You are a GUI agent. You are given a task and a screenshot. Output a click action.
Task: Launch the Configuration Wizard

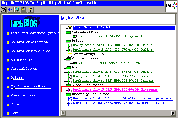point(30,87)
